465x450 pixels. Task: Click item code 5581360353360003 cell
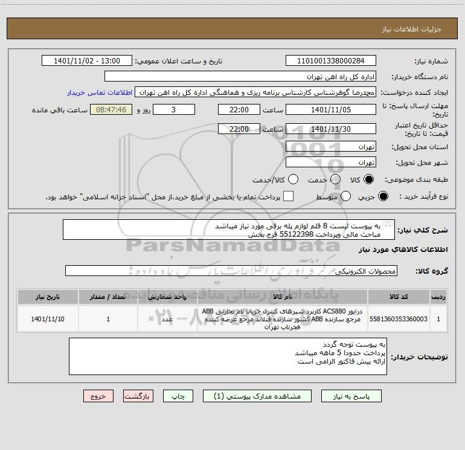399,319
